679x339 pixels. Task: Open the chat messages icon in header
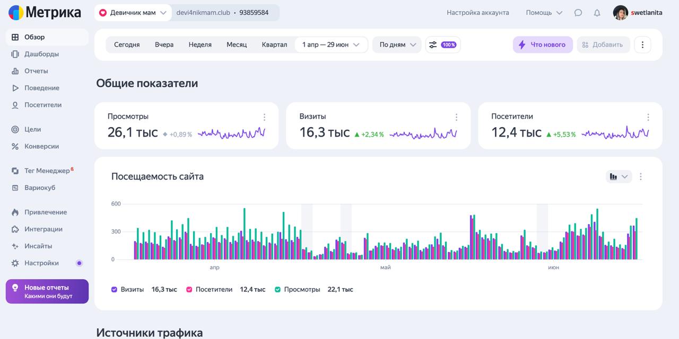[x=578, y=13]
